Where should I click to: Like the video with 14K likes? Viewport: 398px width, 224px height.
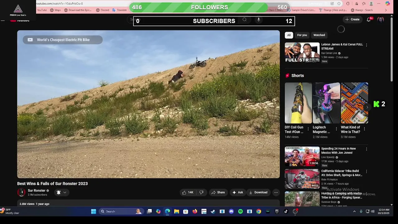coord(188,192)
